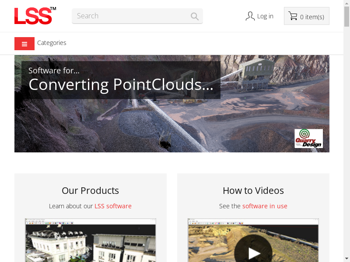Open the red hamburger categories menu
The width and height of the screenshot is (350, 262).
[x=24, y=44]
